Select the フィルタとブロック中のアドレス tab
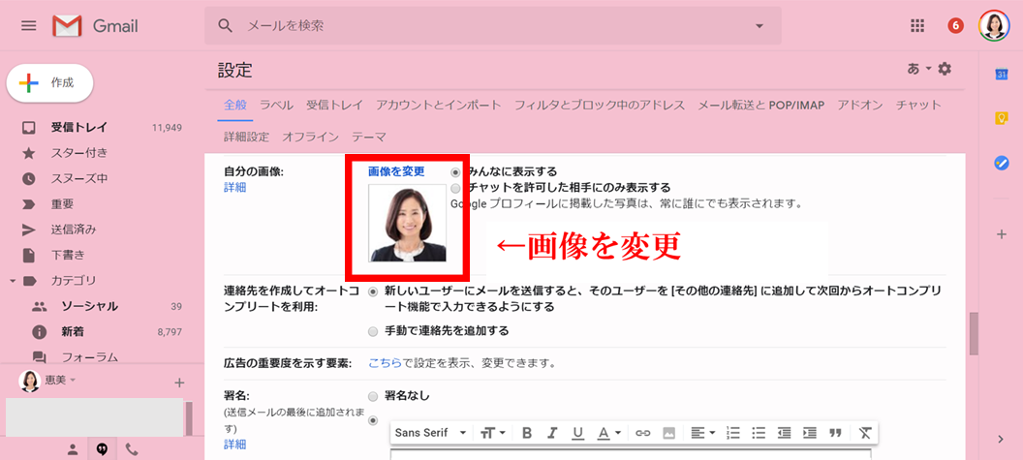Image resolution: width=1023 pixels, height=460 pixels. [600, 105]
